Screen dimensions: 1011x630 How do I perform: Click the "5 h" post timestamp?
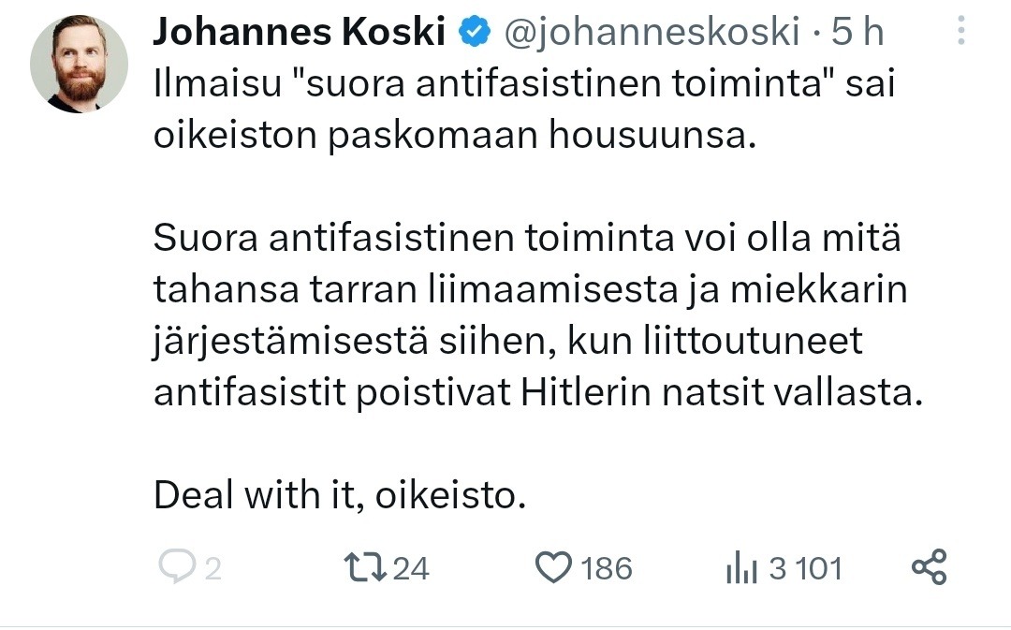point(857,33)
